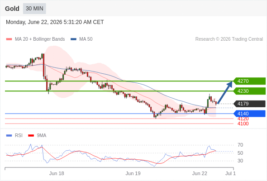Click the blue RSI legend swatch
This screenshot has height=181, width=267.
pos(9,136)
